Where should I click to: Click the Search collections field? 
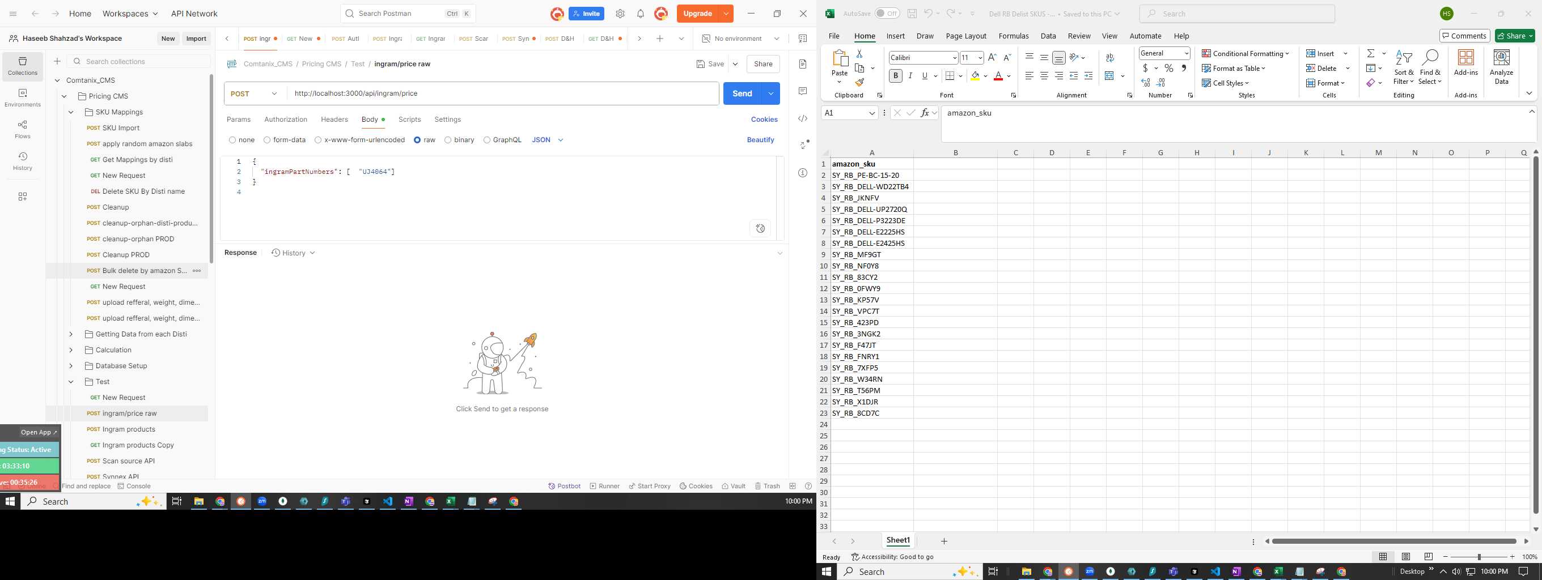click(139, 61)
